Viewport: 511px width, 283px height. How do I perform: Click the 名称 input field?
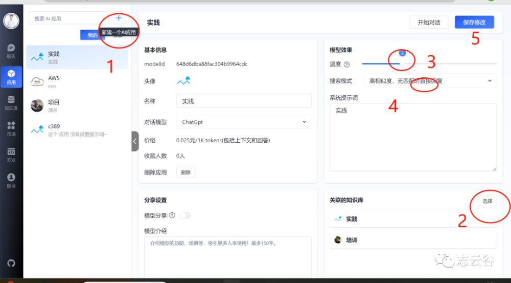point(244,101)
